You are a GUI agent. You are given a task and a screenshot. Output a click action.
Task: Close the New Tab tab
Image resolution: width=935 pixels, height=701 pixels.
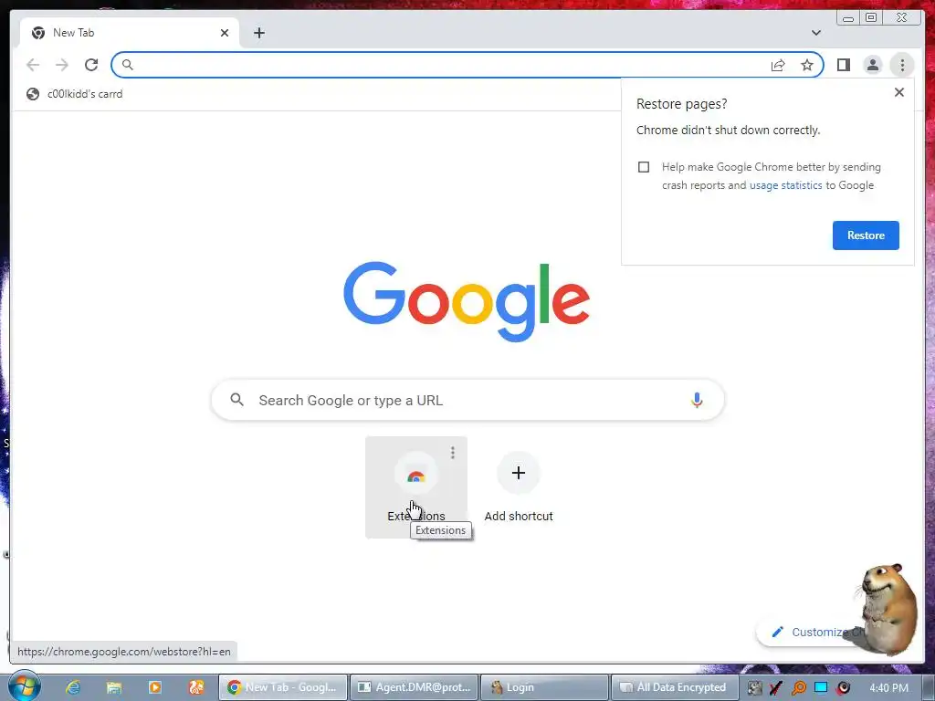coord(225,33)
